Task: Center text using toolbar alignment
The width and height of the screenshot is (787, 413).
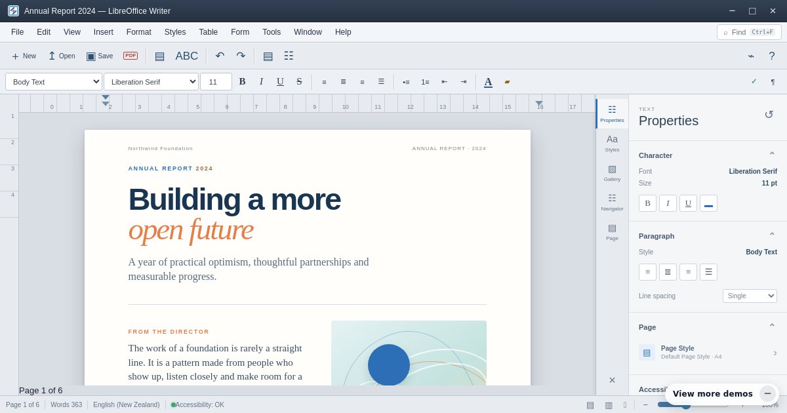Action: 343,82
